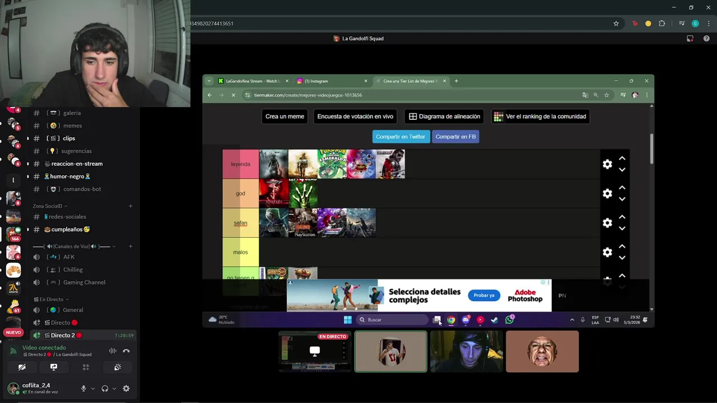This screenshot has height=403, width=717.
Task: Click the share screen button in Discord
Action: pos(54,367)
